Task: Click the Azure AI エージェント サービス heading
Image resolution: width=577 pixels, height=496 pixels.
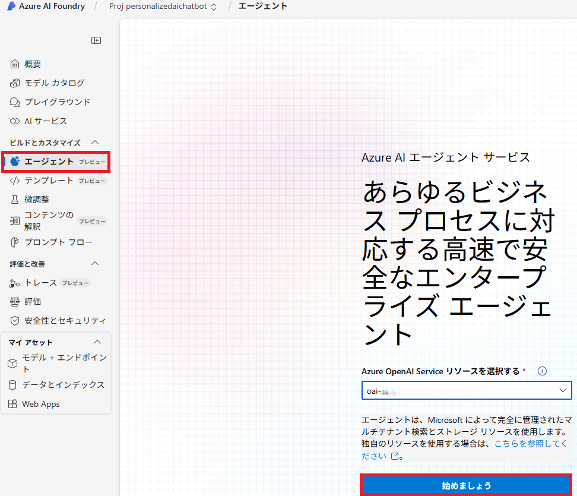Action: (x=446, y=157)
